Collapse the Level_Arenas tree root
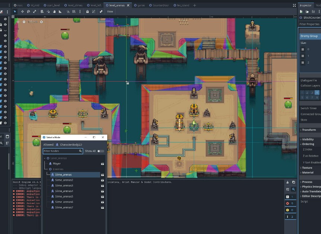 pyautogui.click(x=45, y=158)
